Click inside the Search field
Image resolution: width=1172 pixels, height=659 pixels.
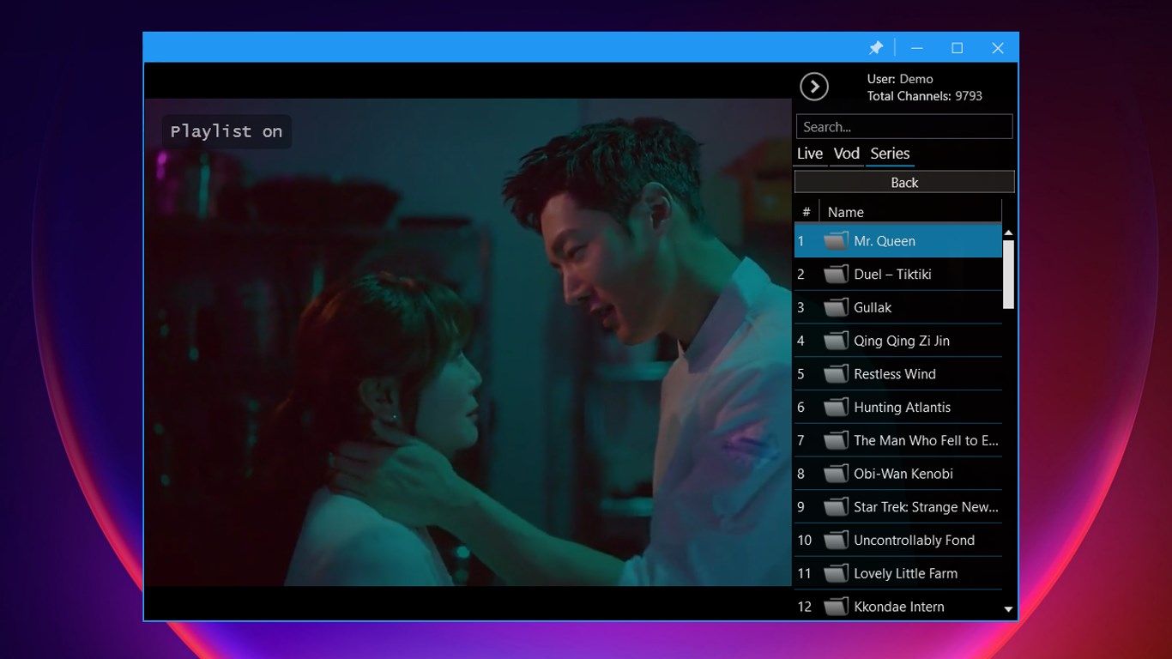(903, 126)
